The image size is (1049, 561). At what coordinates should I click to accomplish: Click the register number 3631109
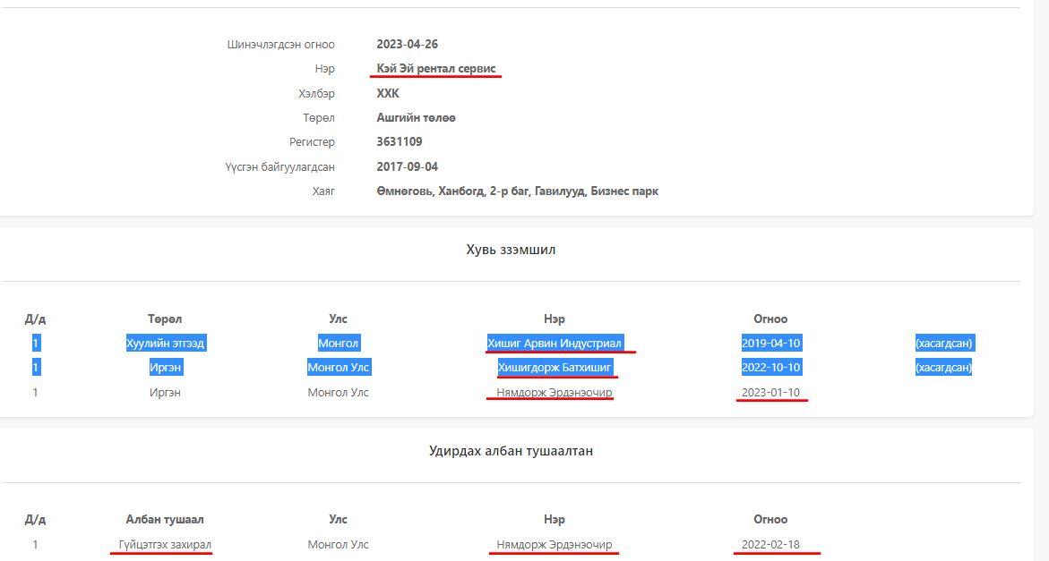(400, 141)
